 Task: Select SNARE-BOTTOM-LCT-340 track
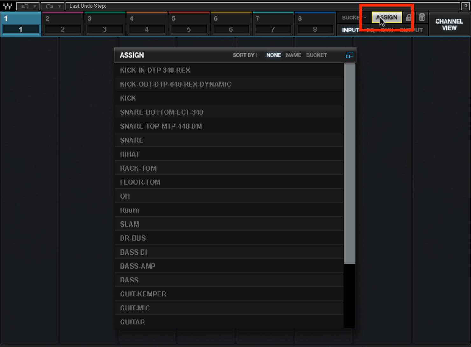click(229, 112)
